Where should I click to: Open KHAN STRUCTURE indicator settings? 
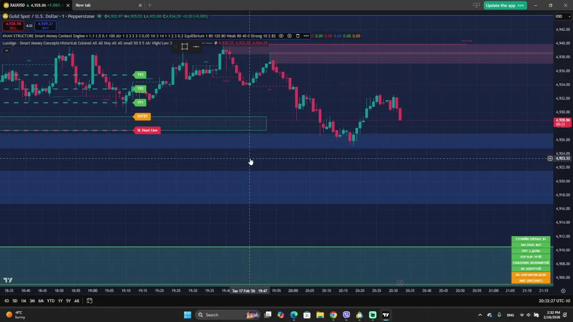pyautogui.click(x=289, y=36)
